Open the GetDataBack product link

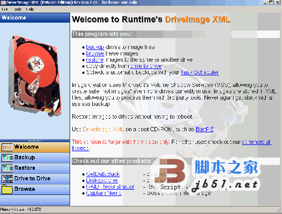point(103,174)
